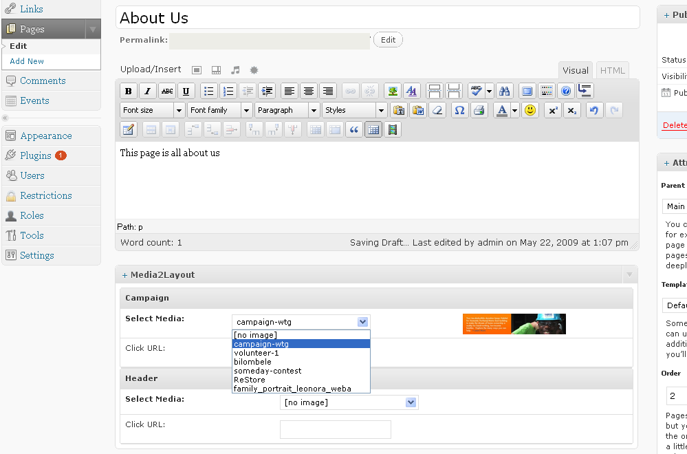Image resolution: width=687 pixels, height=454 pixels.
Task: Click the blockquote icon
Action: click(x=354, y=130)
